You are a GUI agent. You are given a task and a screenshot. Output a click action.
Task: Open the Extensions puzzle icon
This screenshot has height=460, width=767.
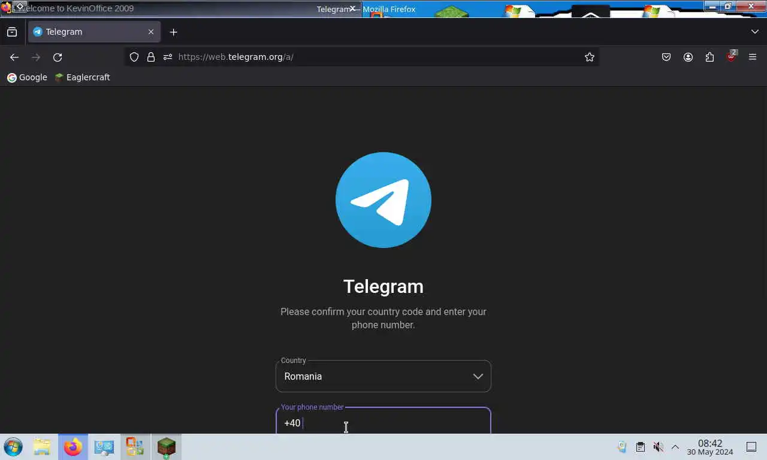709,57
